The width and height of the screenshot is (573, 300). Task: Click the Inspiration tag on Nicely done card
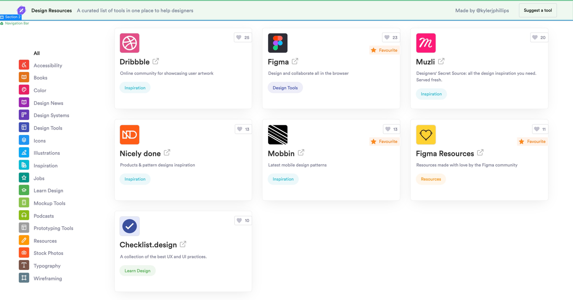pyautogui.click(x=135, y=179)
